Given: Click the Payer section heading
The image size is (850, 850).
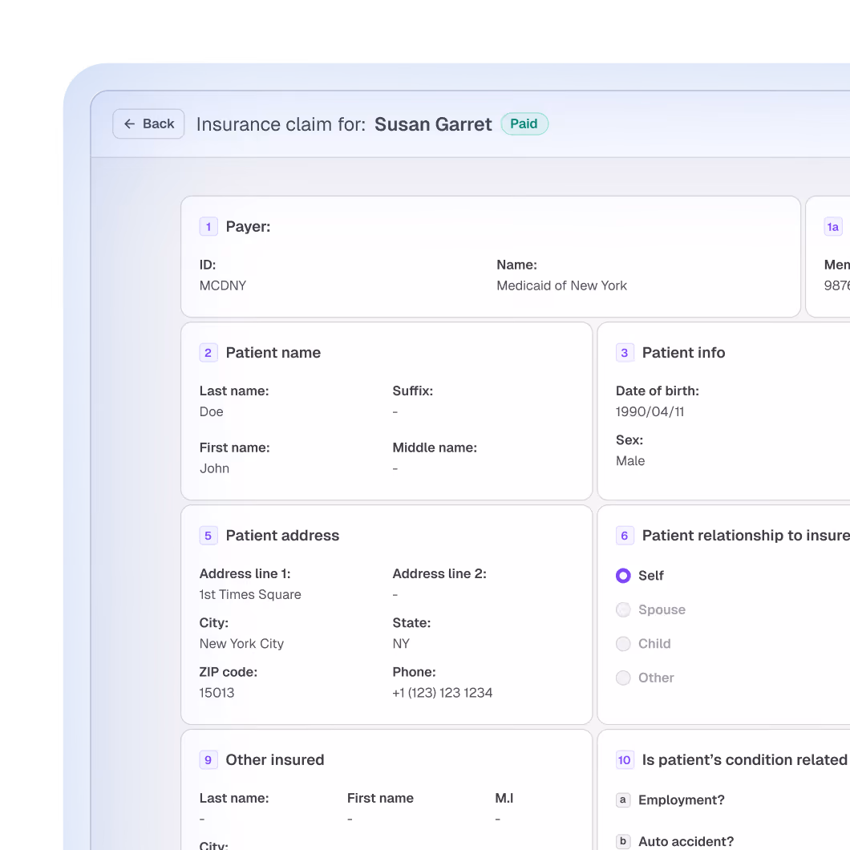Looking at the screenshot, I should (249, 227).
